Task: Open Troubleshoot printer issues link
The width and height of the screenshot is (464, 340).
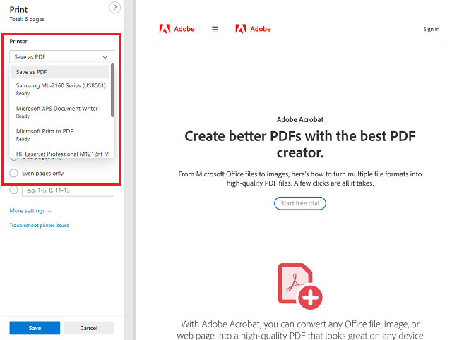Action: click(x=39, y=225)
